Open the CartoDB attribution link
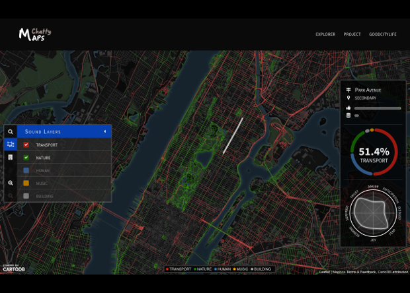The height and width of the screenshot is (293, 410). tap(393, 272)
